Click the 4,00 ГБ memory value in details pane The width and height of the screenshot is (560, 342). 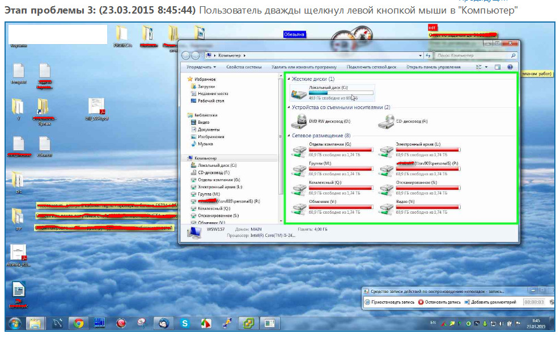[320, 230]
